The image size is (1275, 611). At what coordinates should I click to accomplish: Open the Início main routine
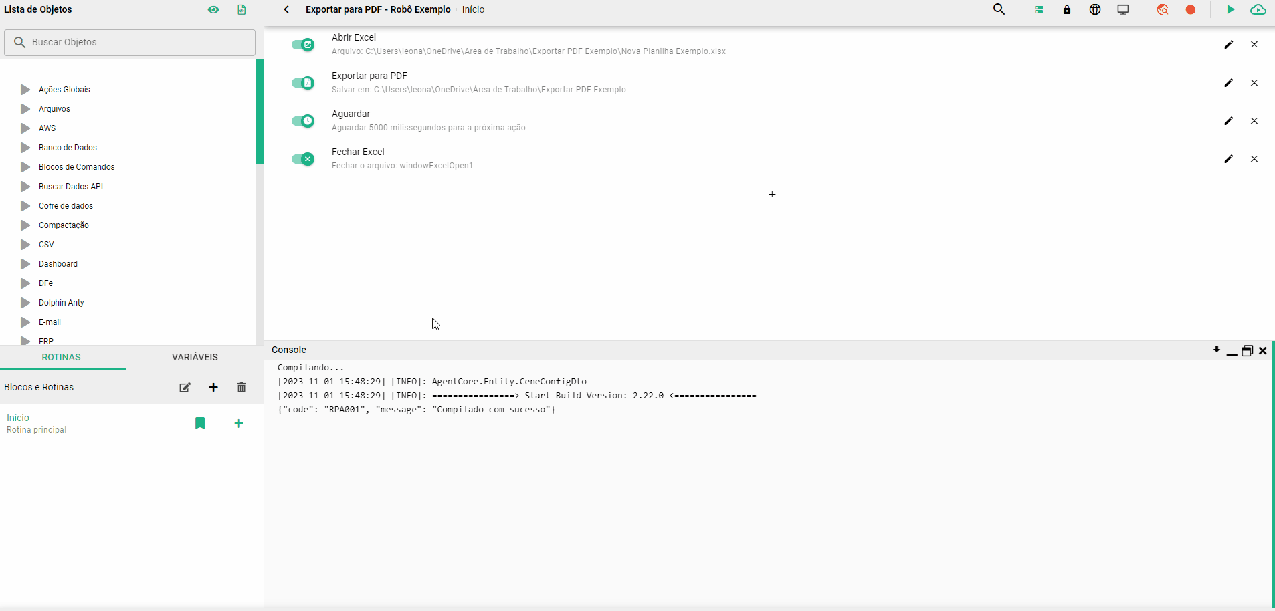click(x=18, y=418)
